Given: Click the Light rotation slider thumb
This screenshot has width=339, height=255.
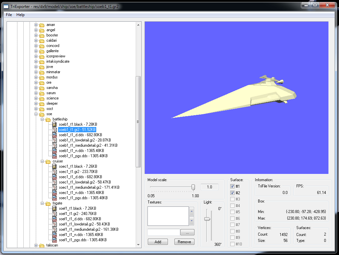Looking at the screenshot, I should click(x=207, y=219).
